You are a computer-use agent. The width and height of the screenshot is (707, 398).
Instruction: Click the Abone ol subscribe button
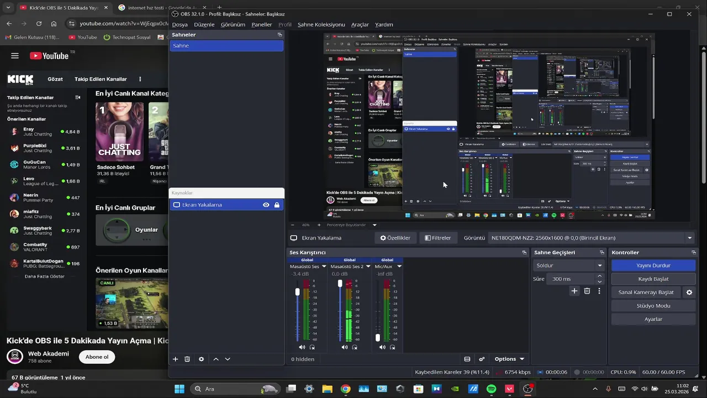97,357
